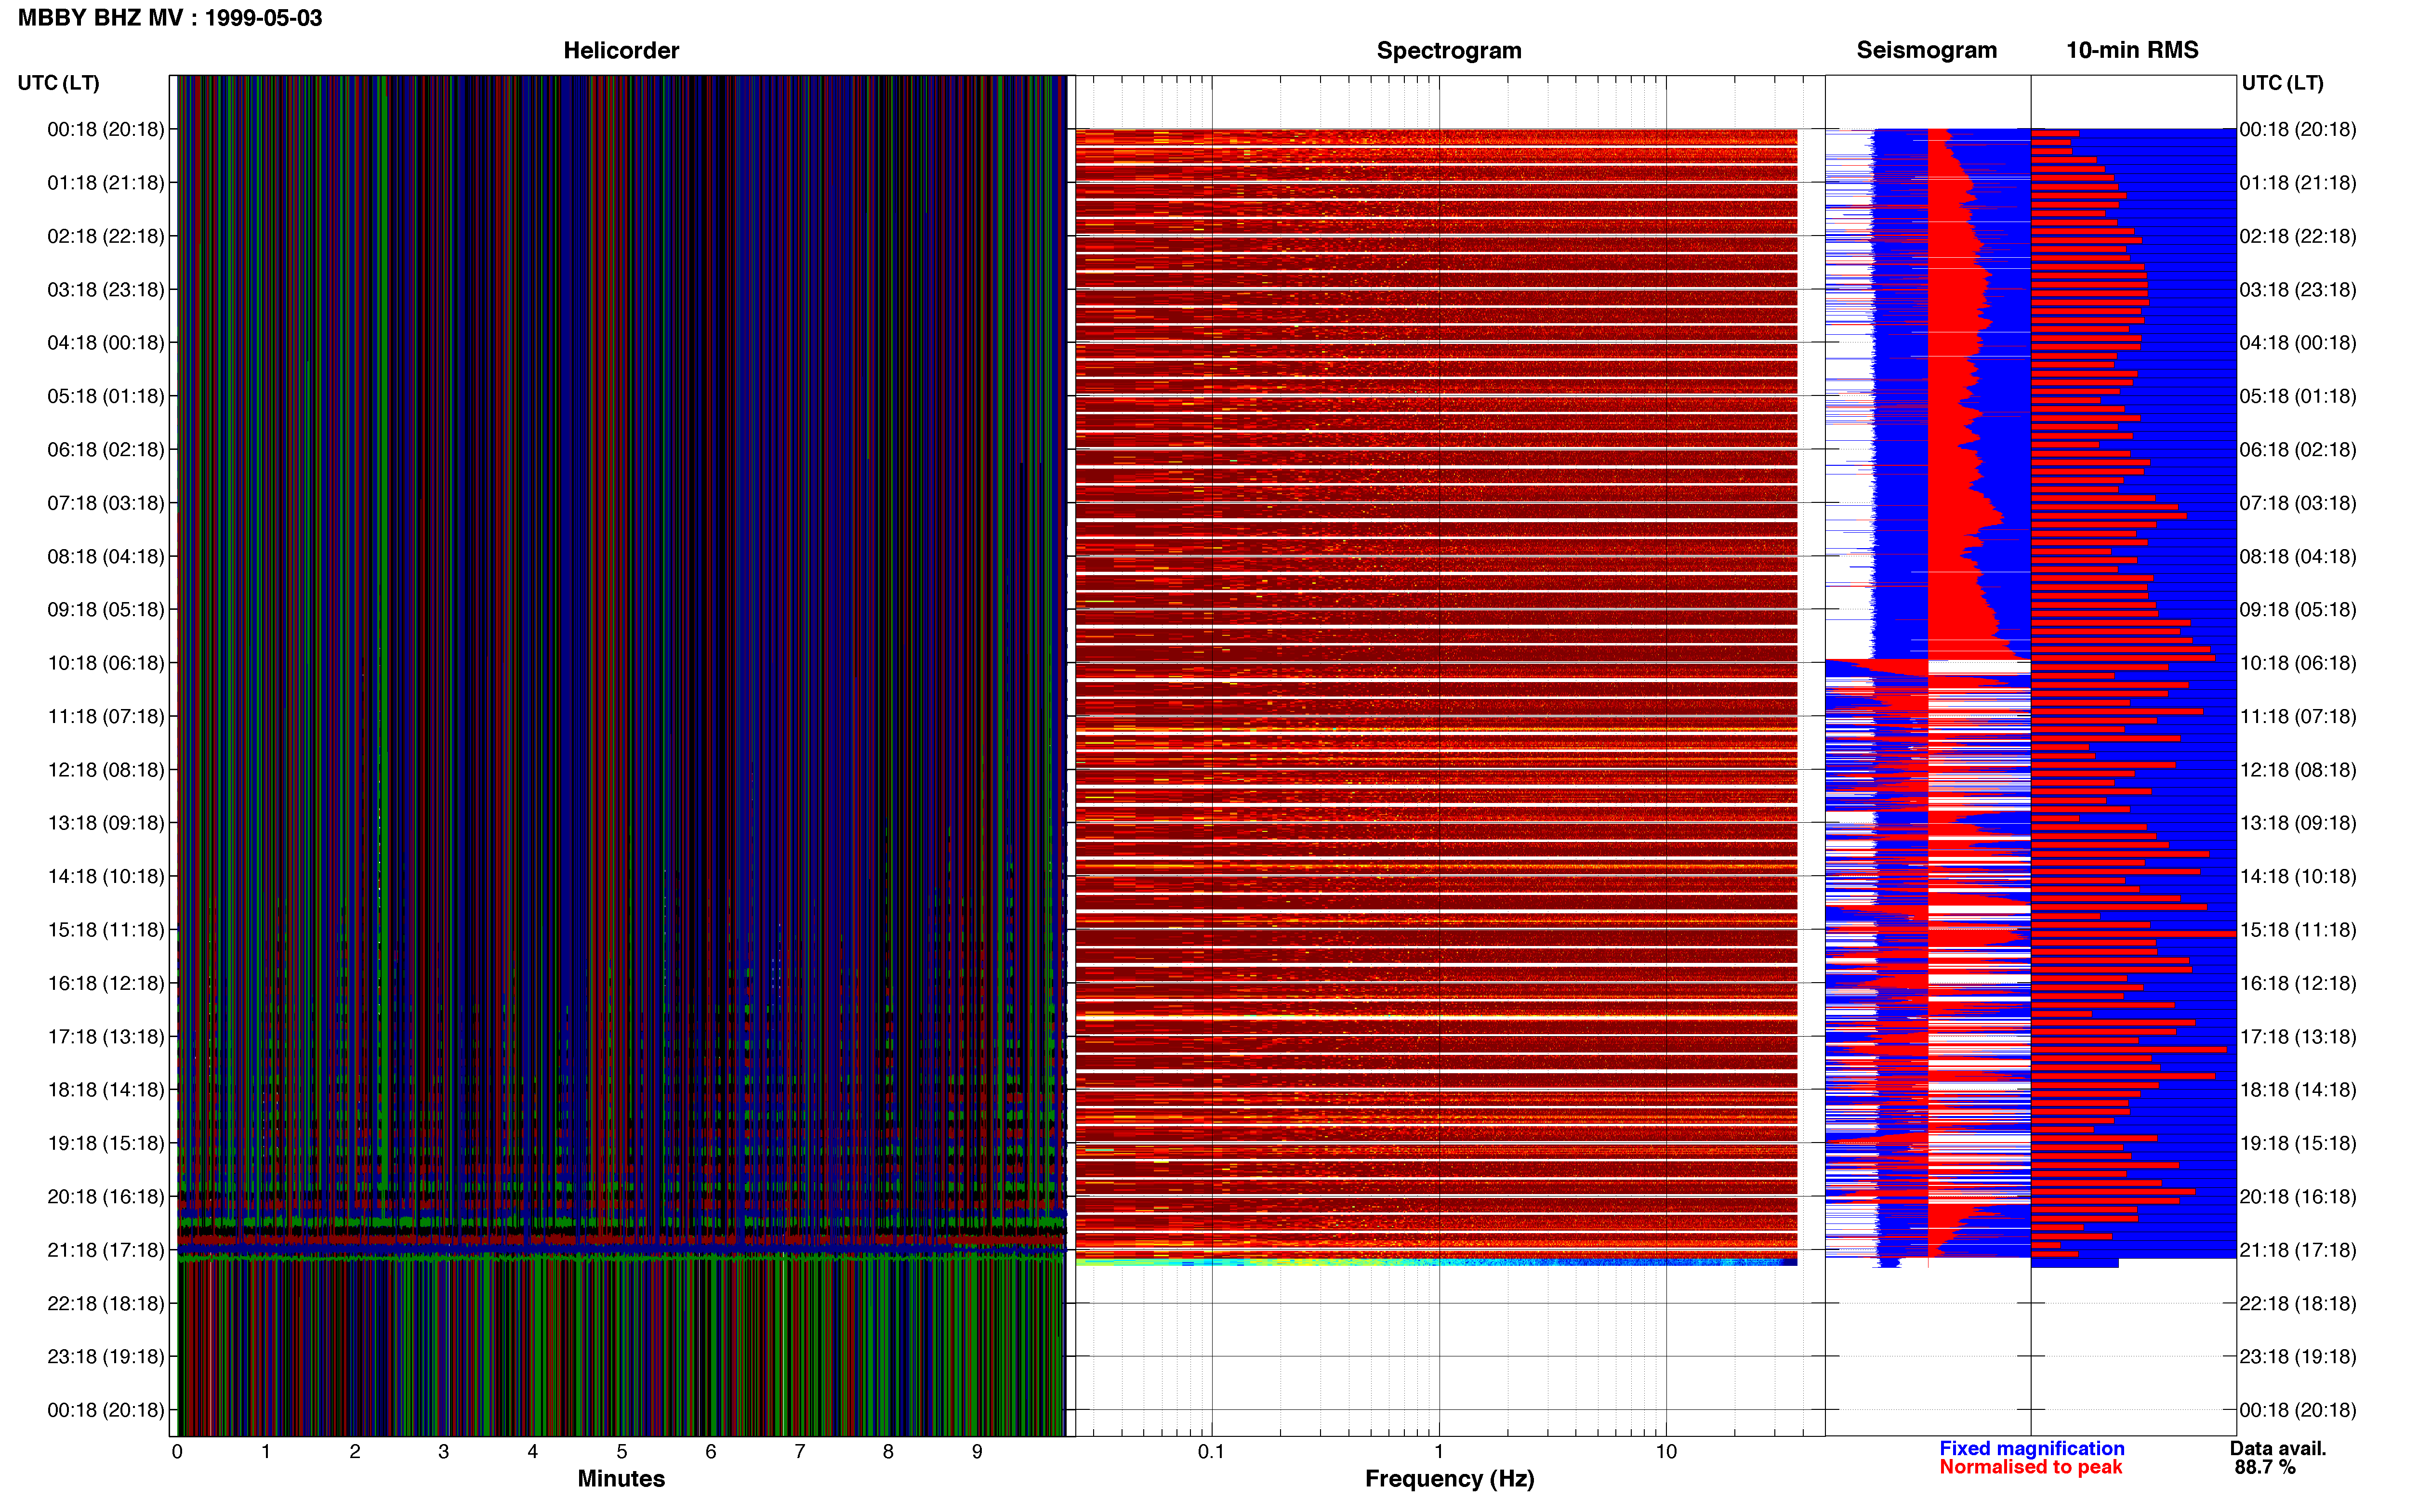Click the 'Frequency (Hz)' x-axis label
Screen dimensions: 2418x1512
tap(1449, 1479)
